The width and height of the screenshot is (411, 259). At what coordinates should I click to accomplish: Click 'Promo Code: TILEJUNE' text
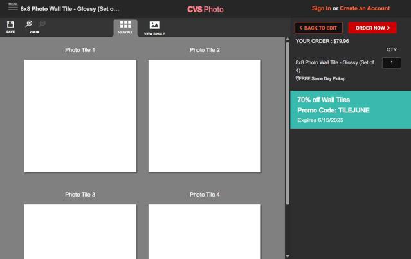(x=333, y=111)
